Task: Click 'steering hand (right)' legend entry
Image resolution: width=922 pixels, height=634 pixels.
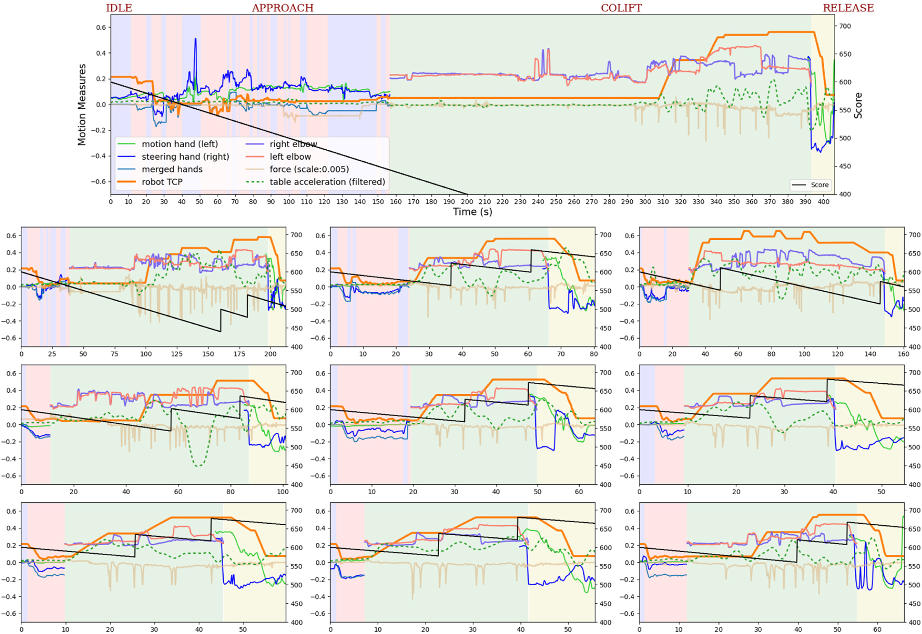Action: coord(185,157)
